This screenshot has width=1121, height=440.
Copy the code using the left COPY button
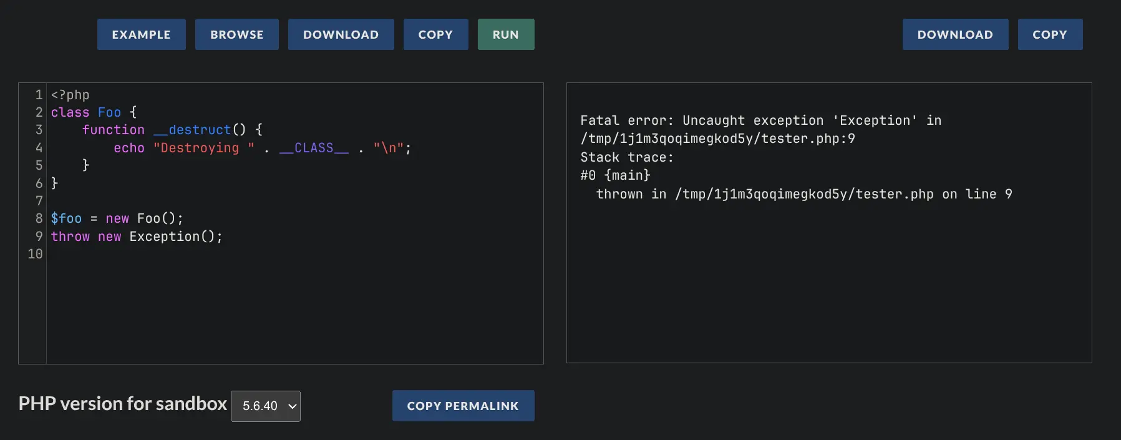click(435, 34)
